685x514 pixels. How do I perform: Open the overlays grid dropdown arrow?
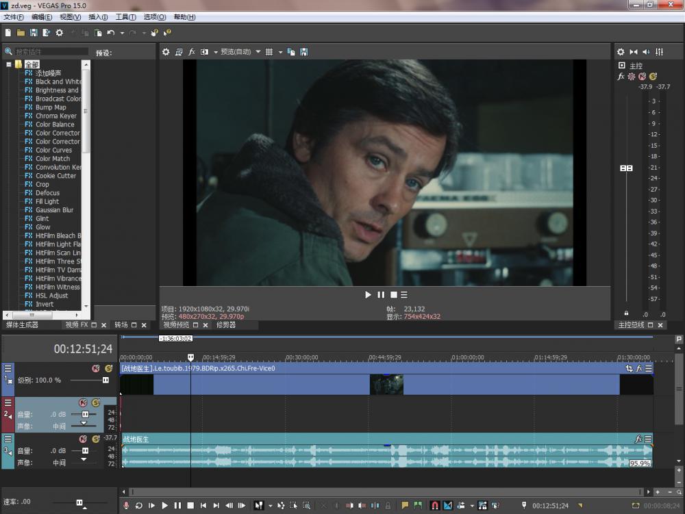[280, 52]
